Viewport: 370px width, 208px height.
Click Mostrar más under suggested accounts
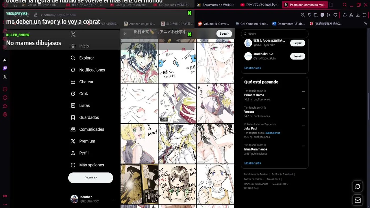tap(252, 68)
